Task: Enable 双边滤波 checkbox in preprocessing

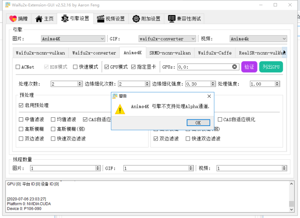Action: click(x=21, y=139)
